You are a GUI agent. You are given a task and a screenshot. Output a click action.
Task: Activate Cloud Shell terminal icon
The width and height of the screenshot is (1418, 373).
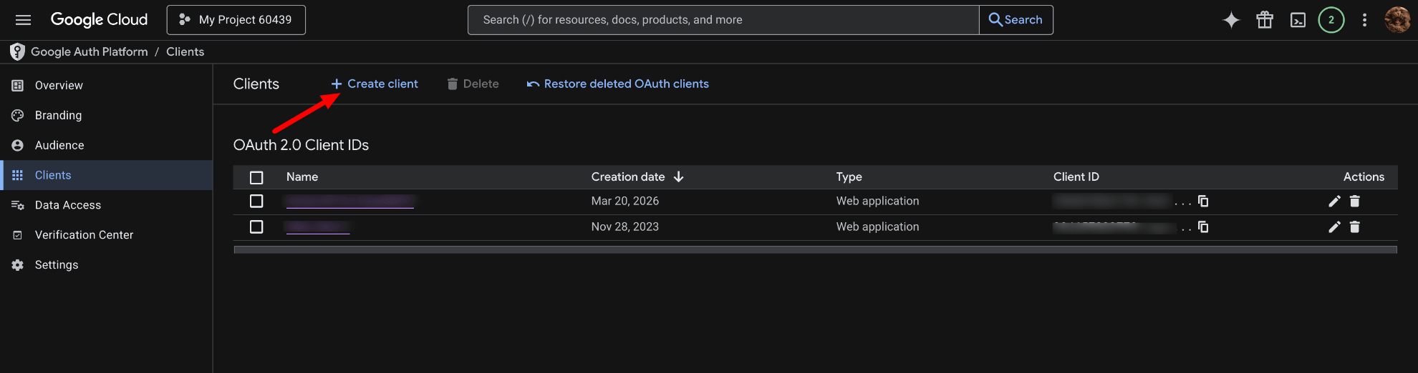point(1298,20)
